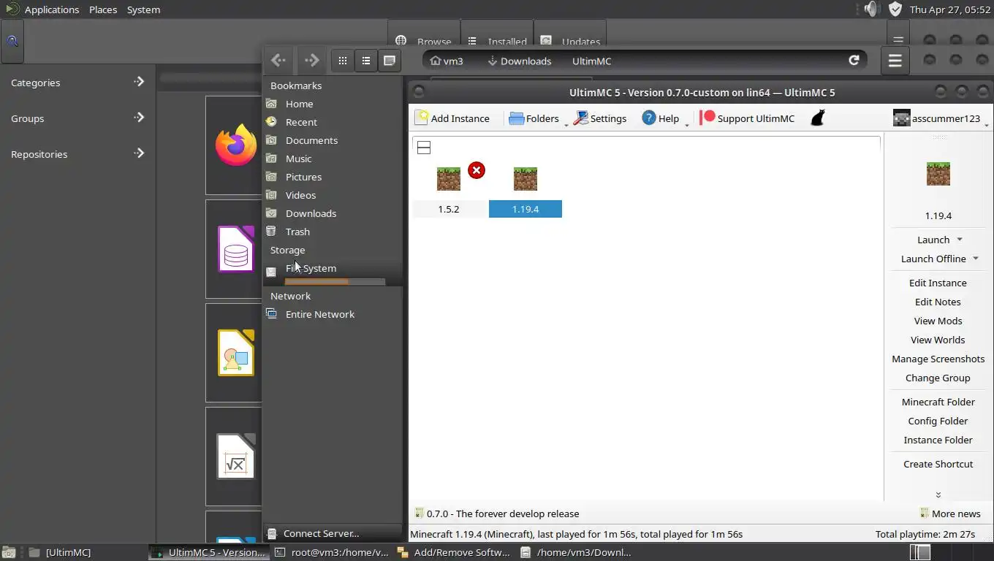Open Manage Screenshots
Image resolution: width=994 pixels, height=561 pixels.
tap(938, 359)
